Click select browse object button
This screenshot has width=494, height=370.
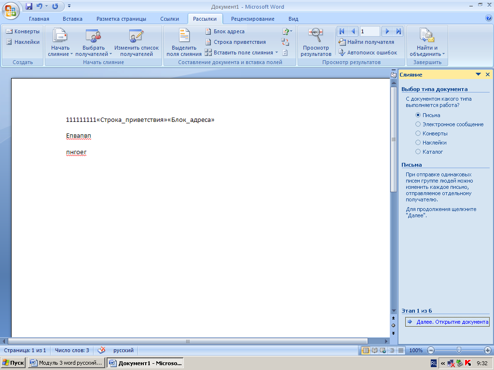(x=394, y=326)
